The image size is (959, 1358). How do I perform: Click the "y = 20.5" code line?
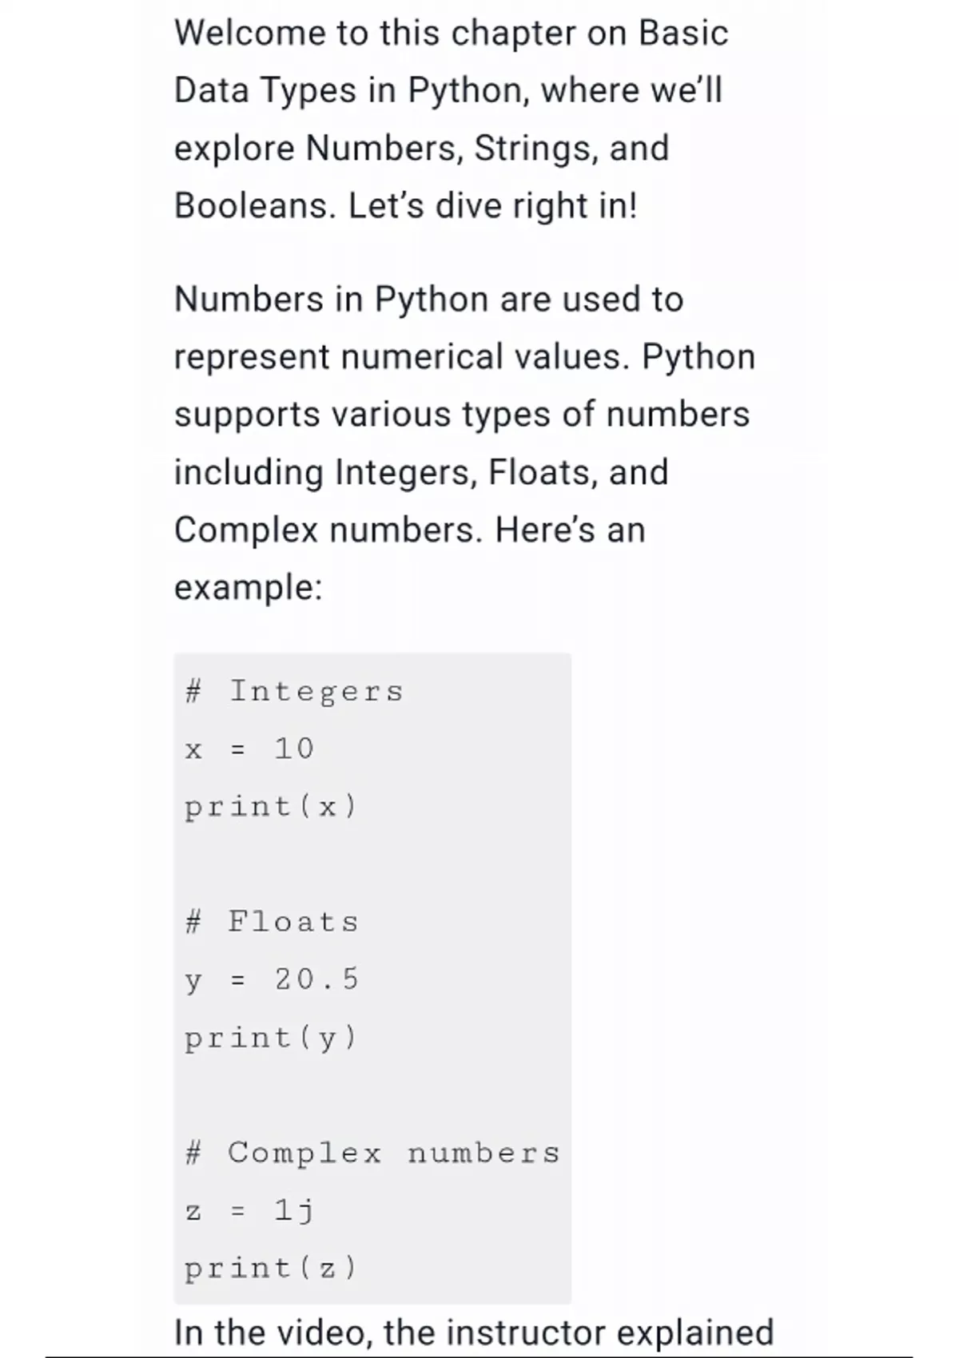pyautogui.click(x=272, y=980)
